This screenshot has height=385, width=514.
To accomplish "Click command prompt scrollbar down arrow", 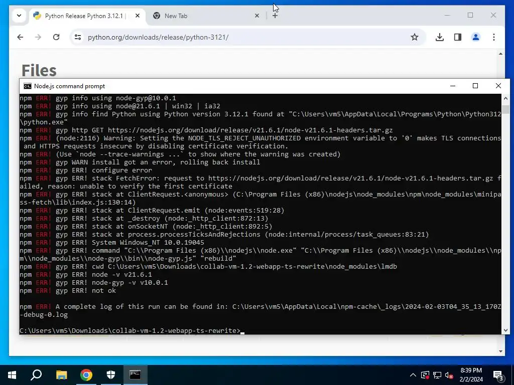I will pos(505,330).
